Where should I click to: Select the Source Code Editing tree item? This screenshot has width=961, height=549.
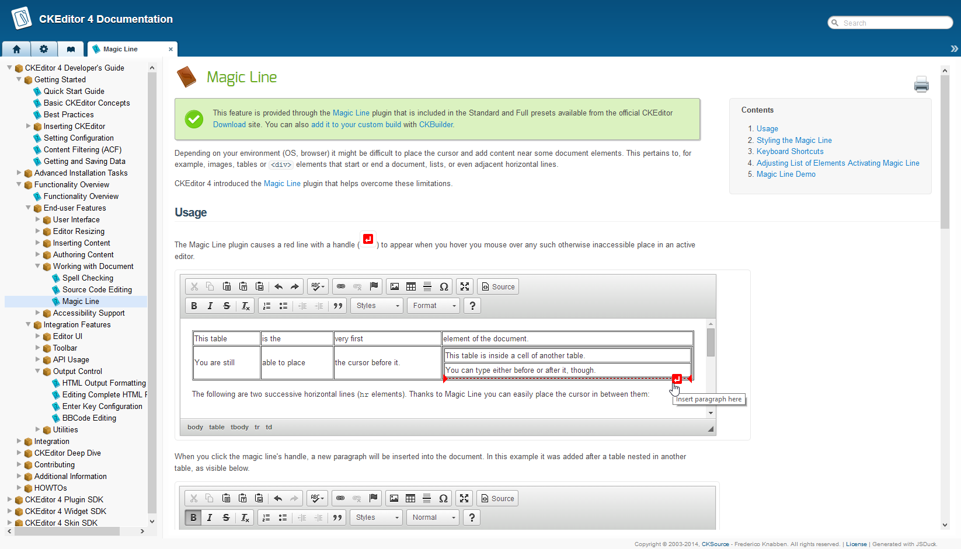point(97,289)
